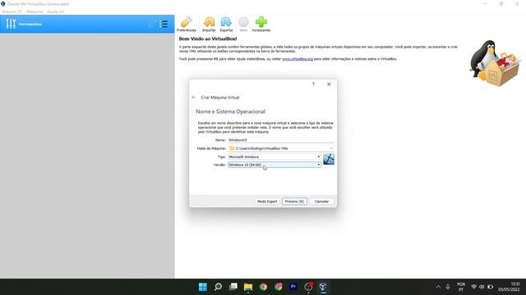Open Preferências from the VirtualBox toolbar

tap(187, 24)
